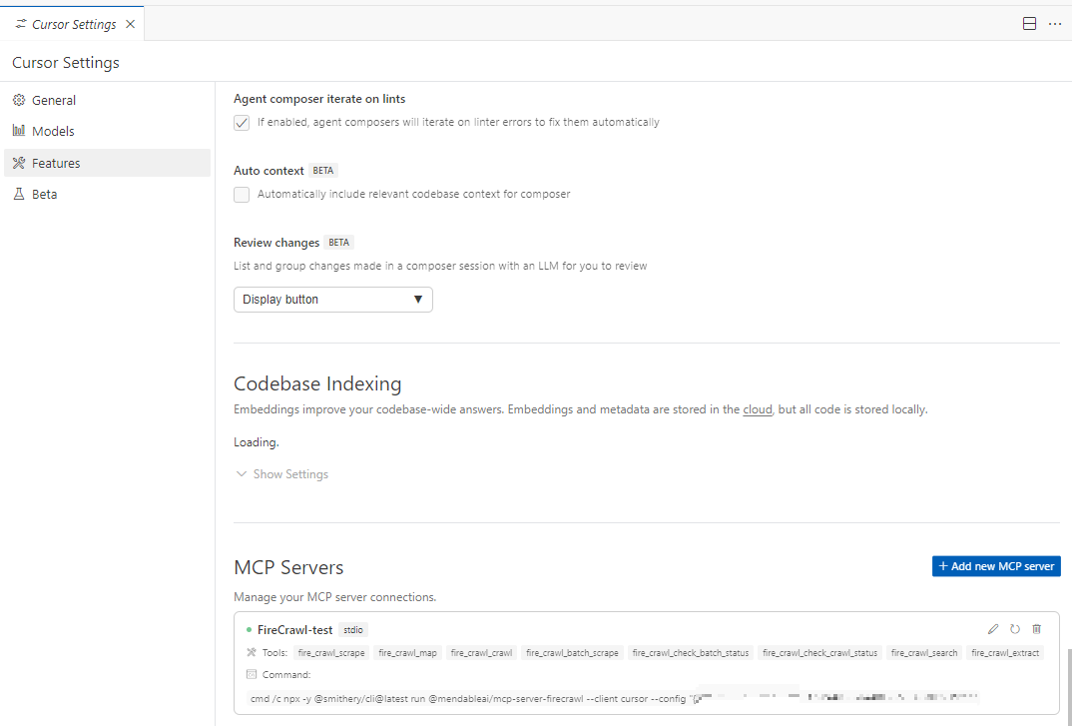The width and height of the screenshot is (1072, 726).
Task: Click the split editor layout icon
Action: [1030, 23]
